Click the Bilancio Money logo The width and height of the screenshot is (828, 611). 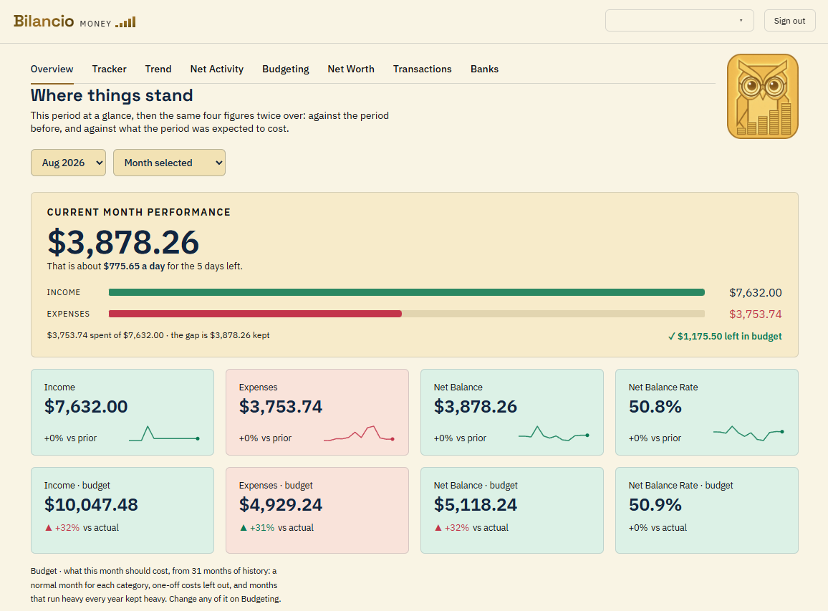pyautogui.click(x=74, y=21)
